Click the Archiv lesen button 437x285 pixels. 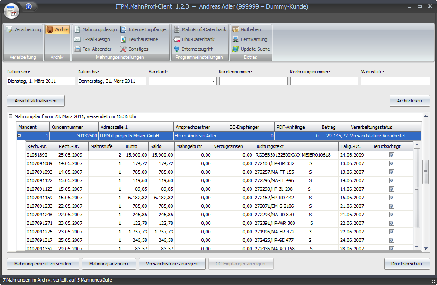410,101
